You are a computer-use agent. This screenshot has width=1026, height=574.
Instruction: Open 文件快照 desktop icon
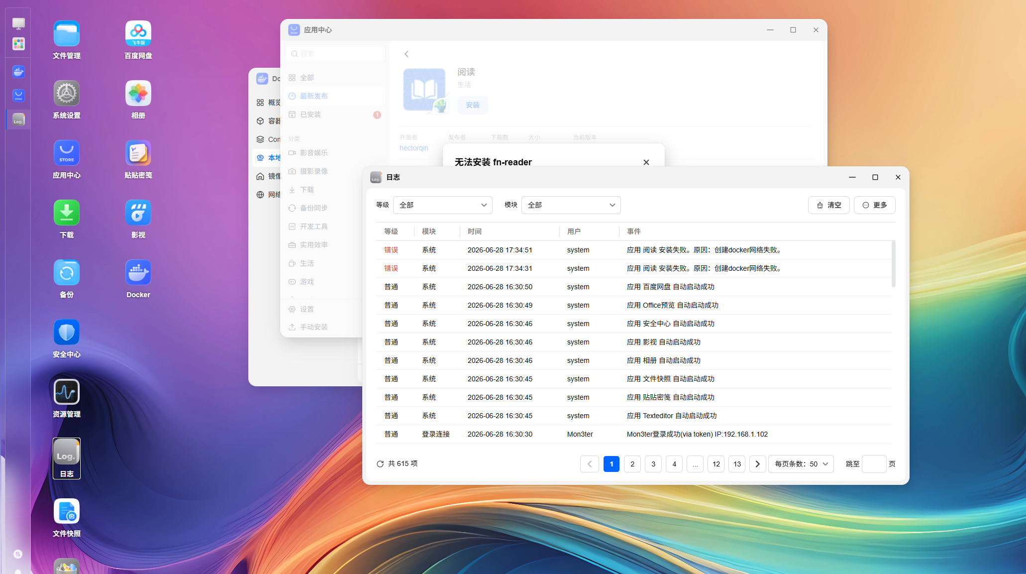click(67, 518)
